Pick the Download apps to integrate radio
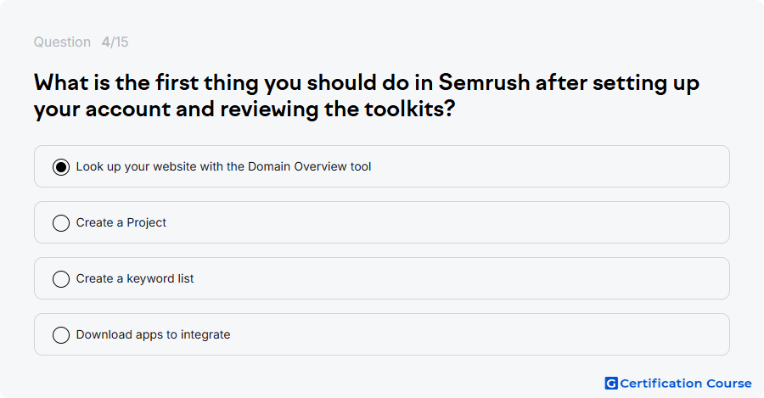Viewport: 764px width, 398px height. 61,335
